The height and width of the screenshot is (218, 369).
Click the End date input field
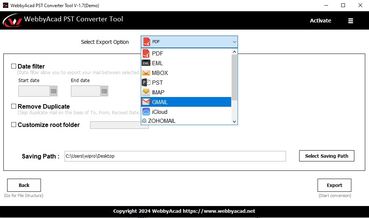coord(86,91)
